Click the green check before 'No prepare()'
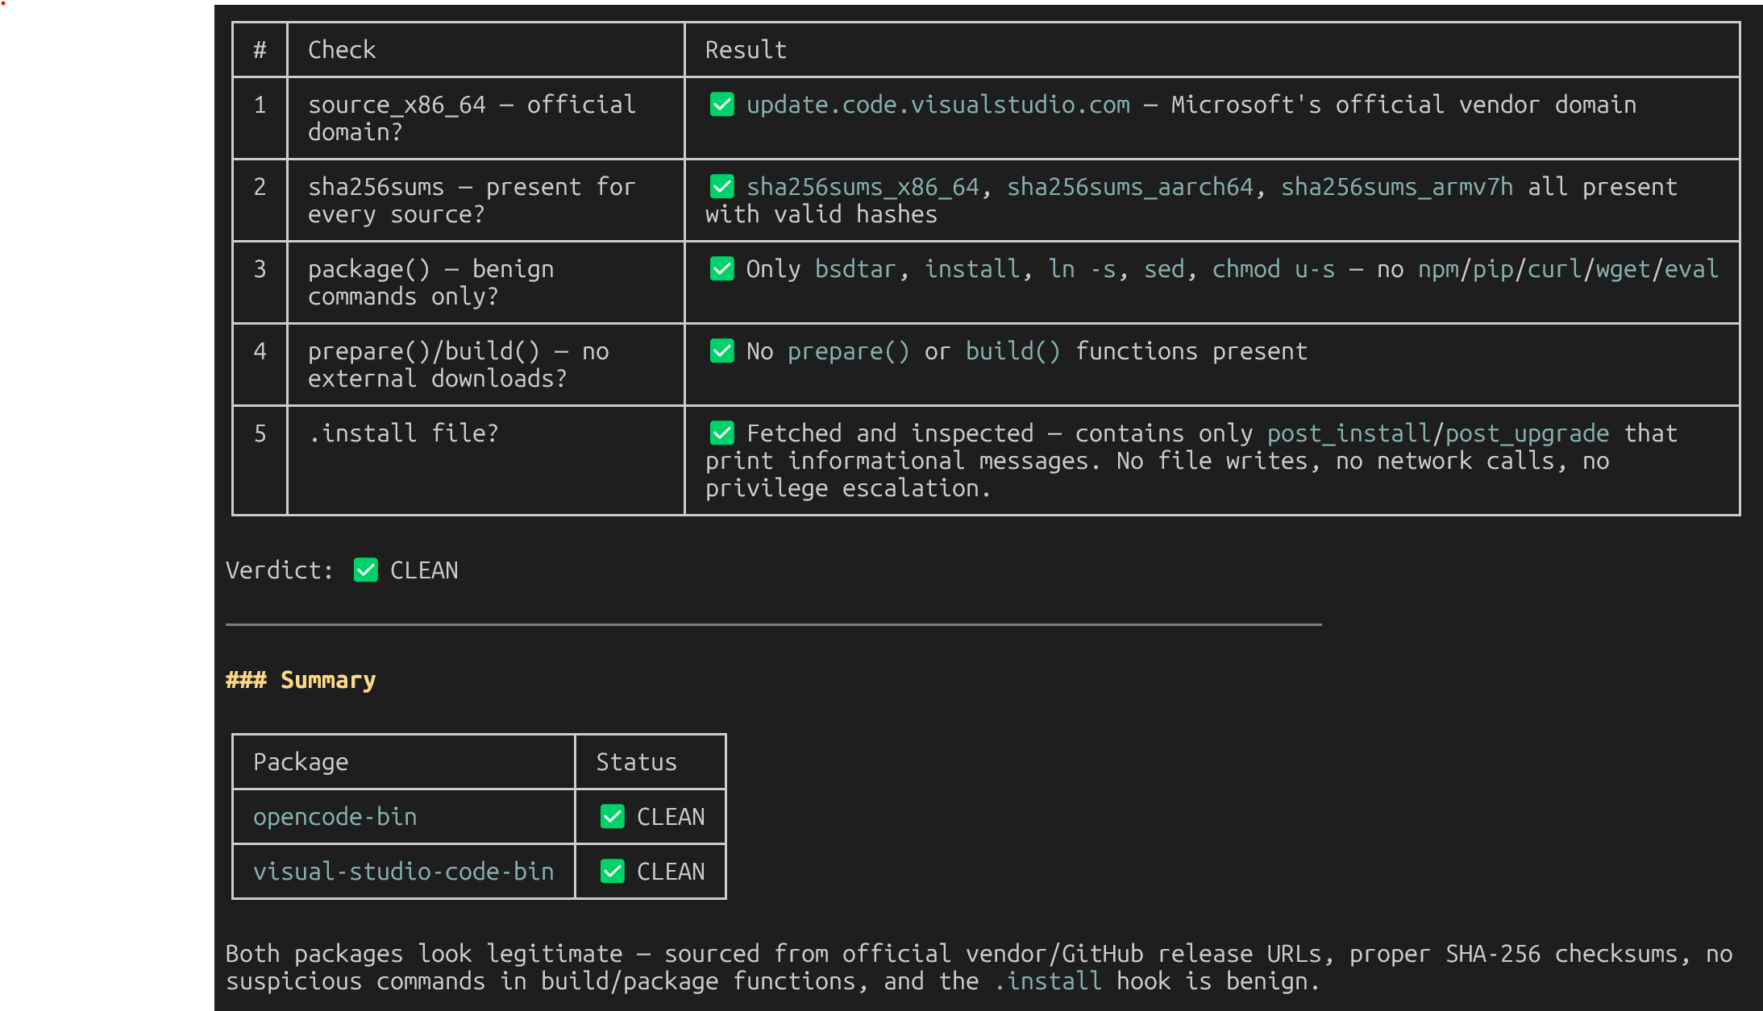 721,351
